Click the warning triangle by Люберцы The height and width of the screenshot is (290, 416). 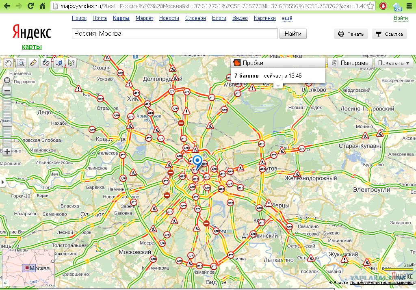click(269, 203)
